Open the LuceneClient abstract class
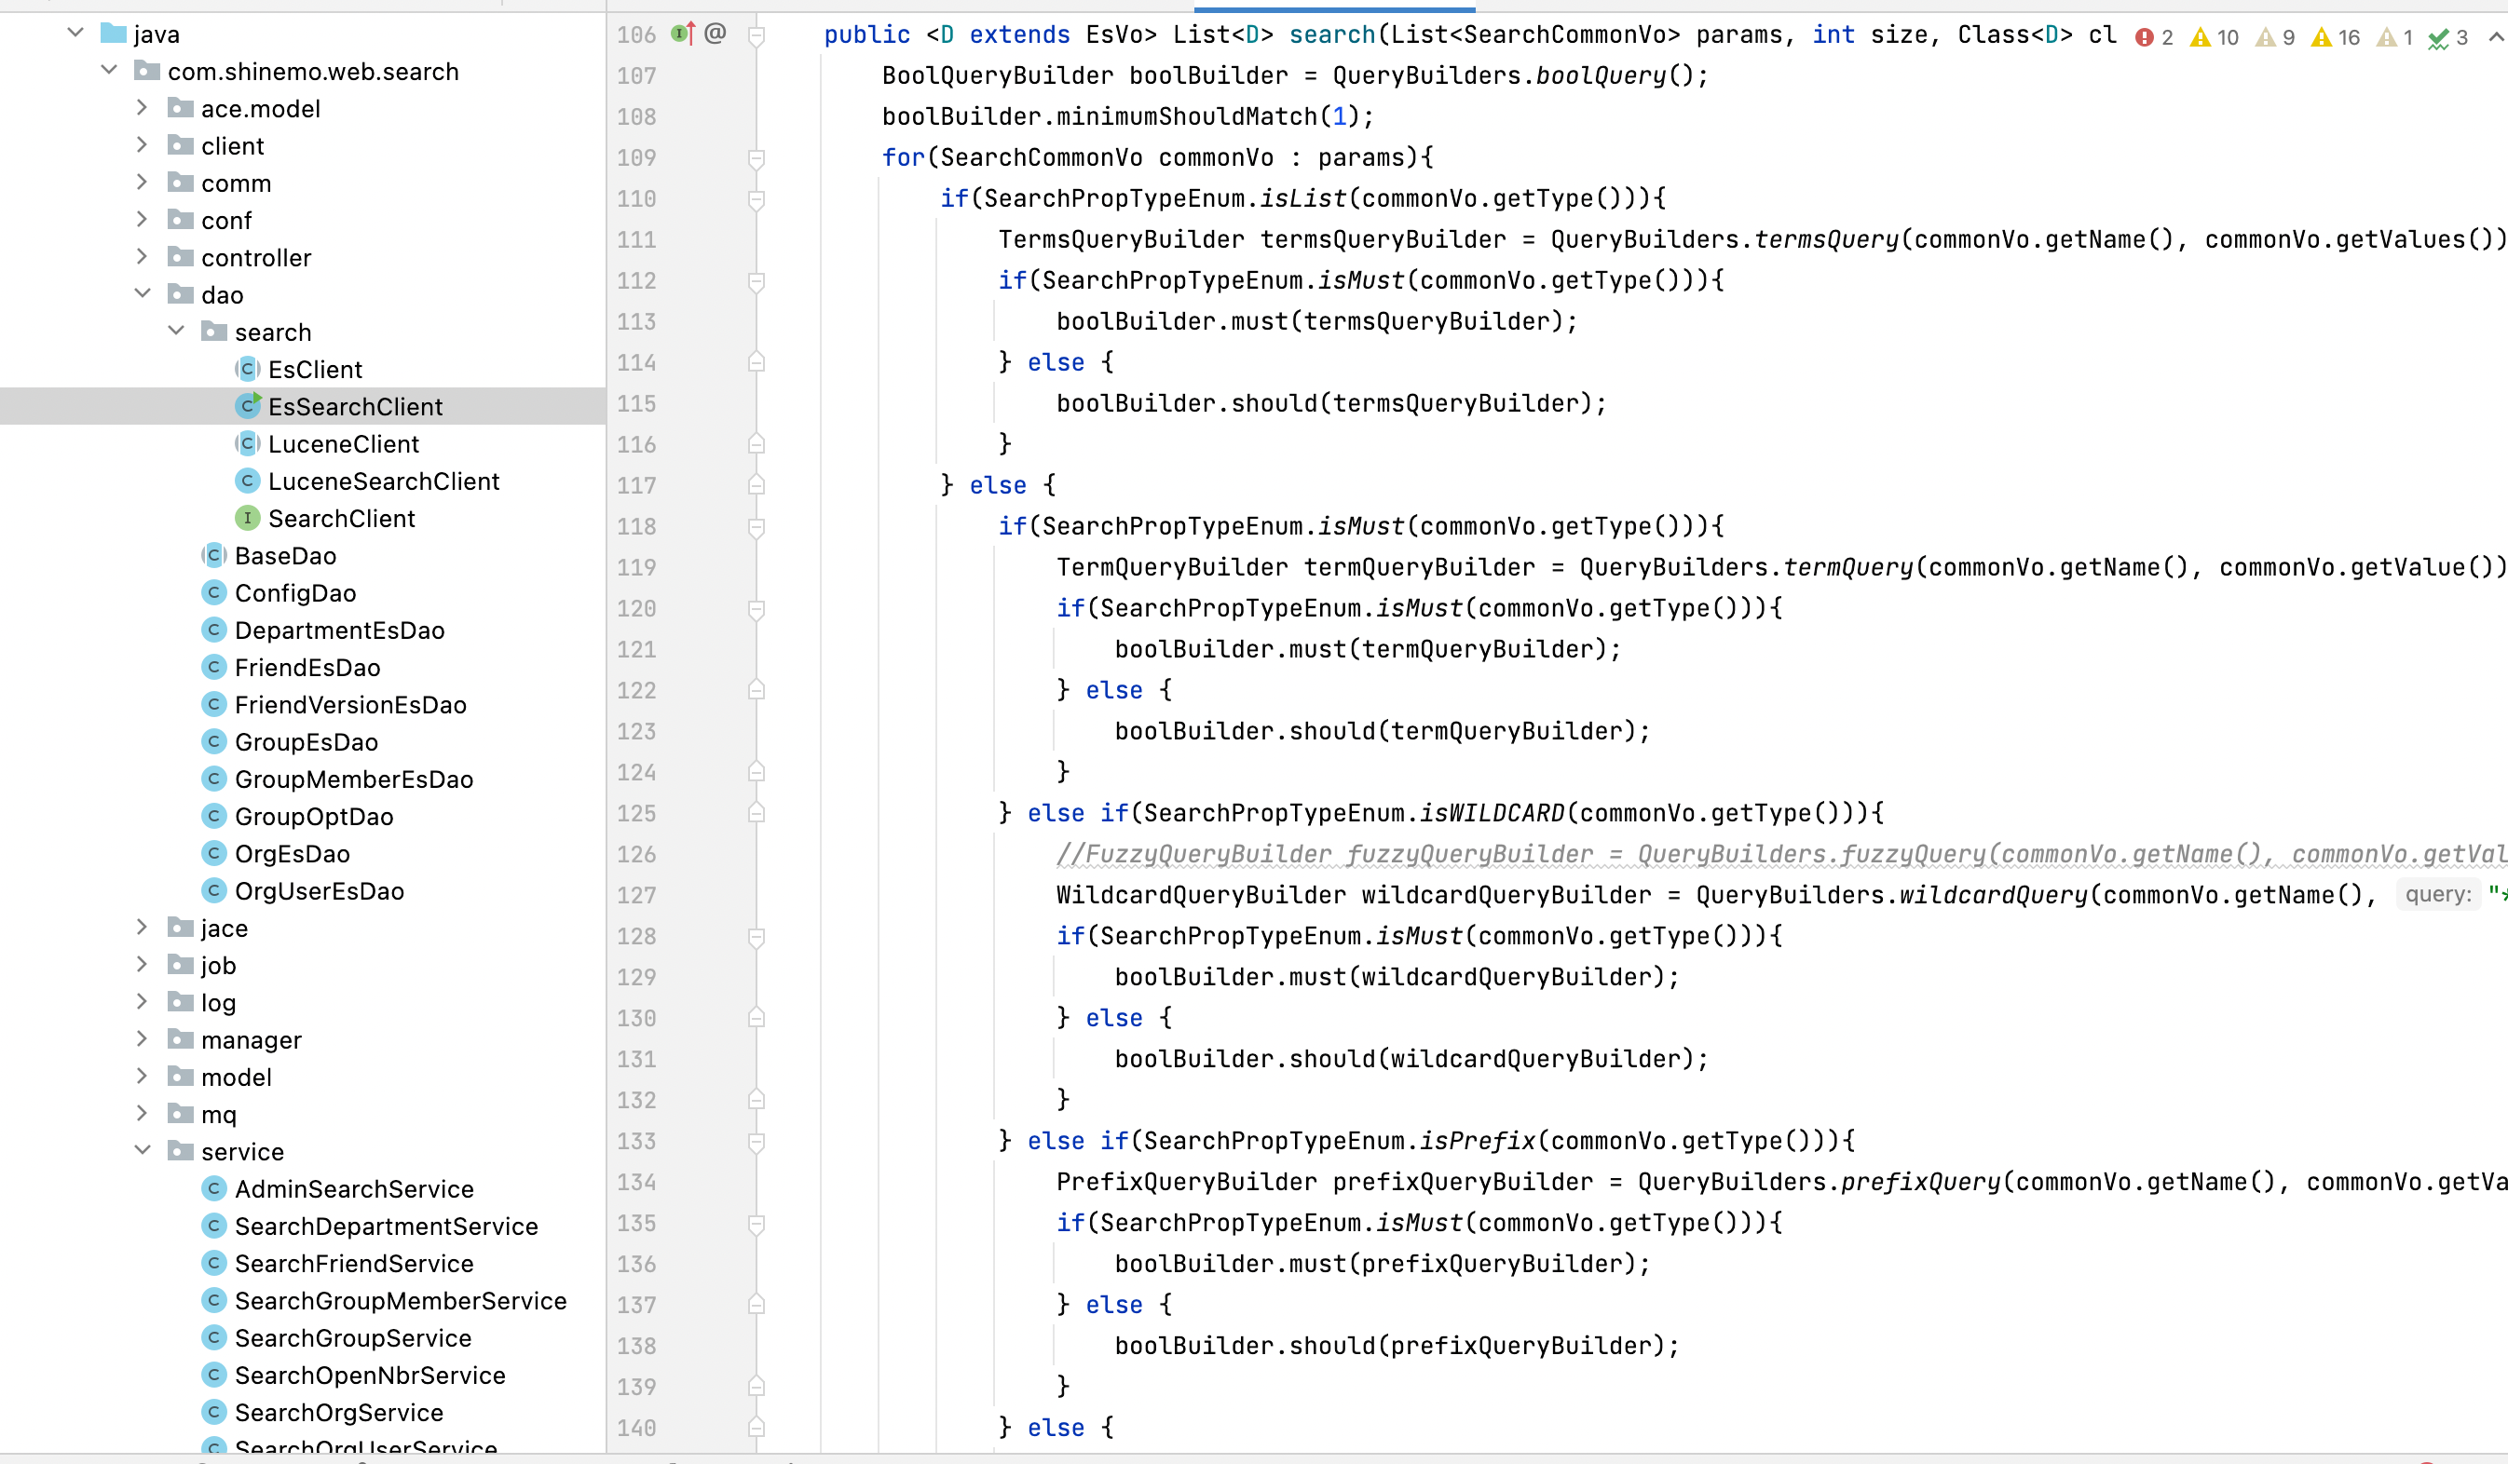This screenshot has width=2508, height=1464. tap(344, 444)
